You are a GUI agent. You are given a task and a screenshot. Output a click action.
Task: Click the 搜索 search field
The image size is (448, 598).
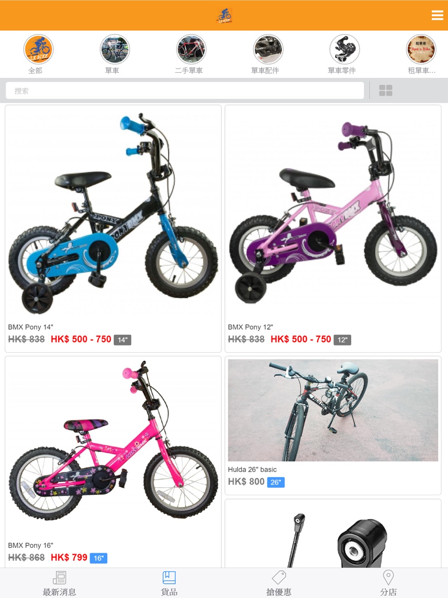(185, 91)
